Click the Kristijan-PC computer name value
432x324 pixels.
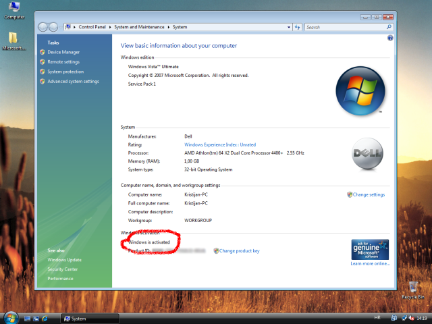pos(196,194)
